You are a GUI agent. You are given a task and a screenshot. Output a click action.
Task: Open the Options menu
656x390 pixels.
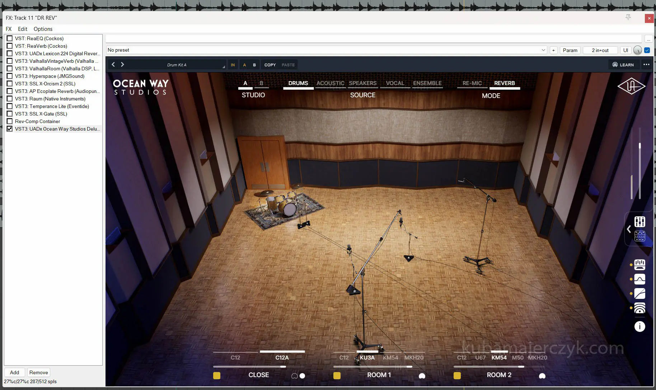[43, 29]
